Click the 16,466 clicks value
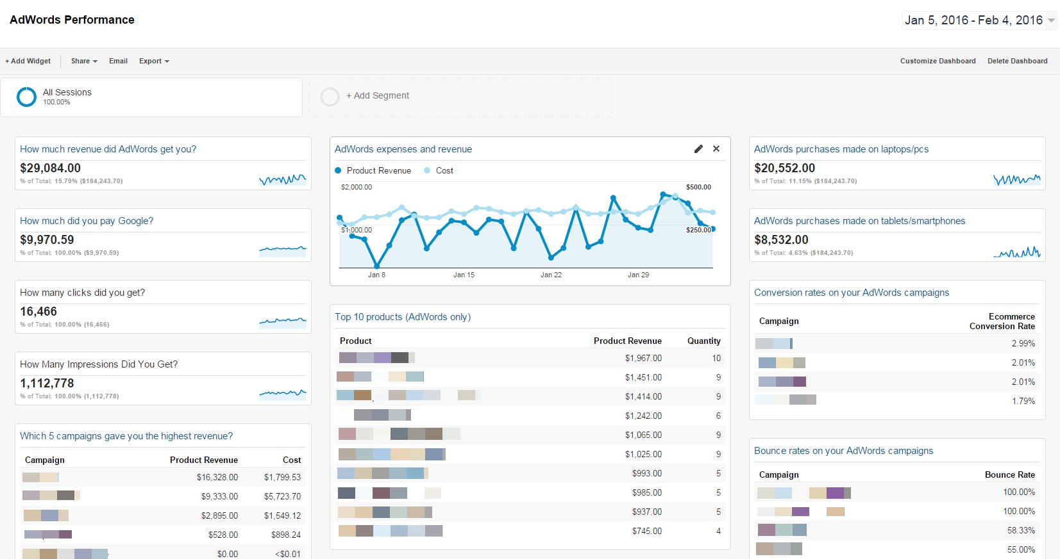This screenshot has height=559, width=1060. pos(38,311)
